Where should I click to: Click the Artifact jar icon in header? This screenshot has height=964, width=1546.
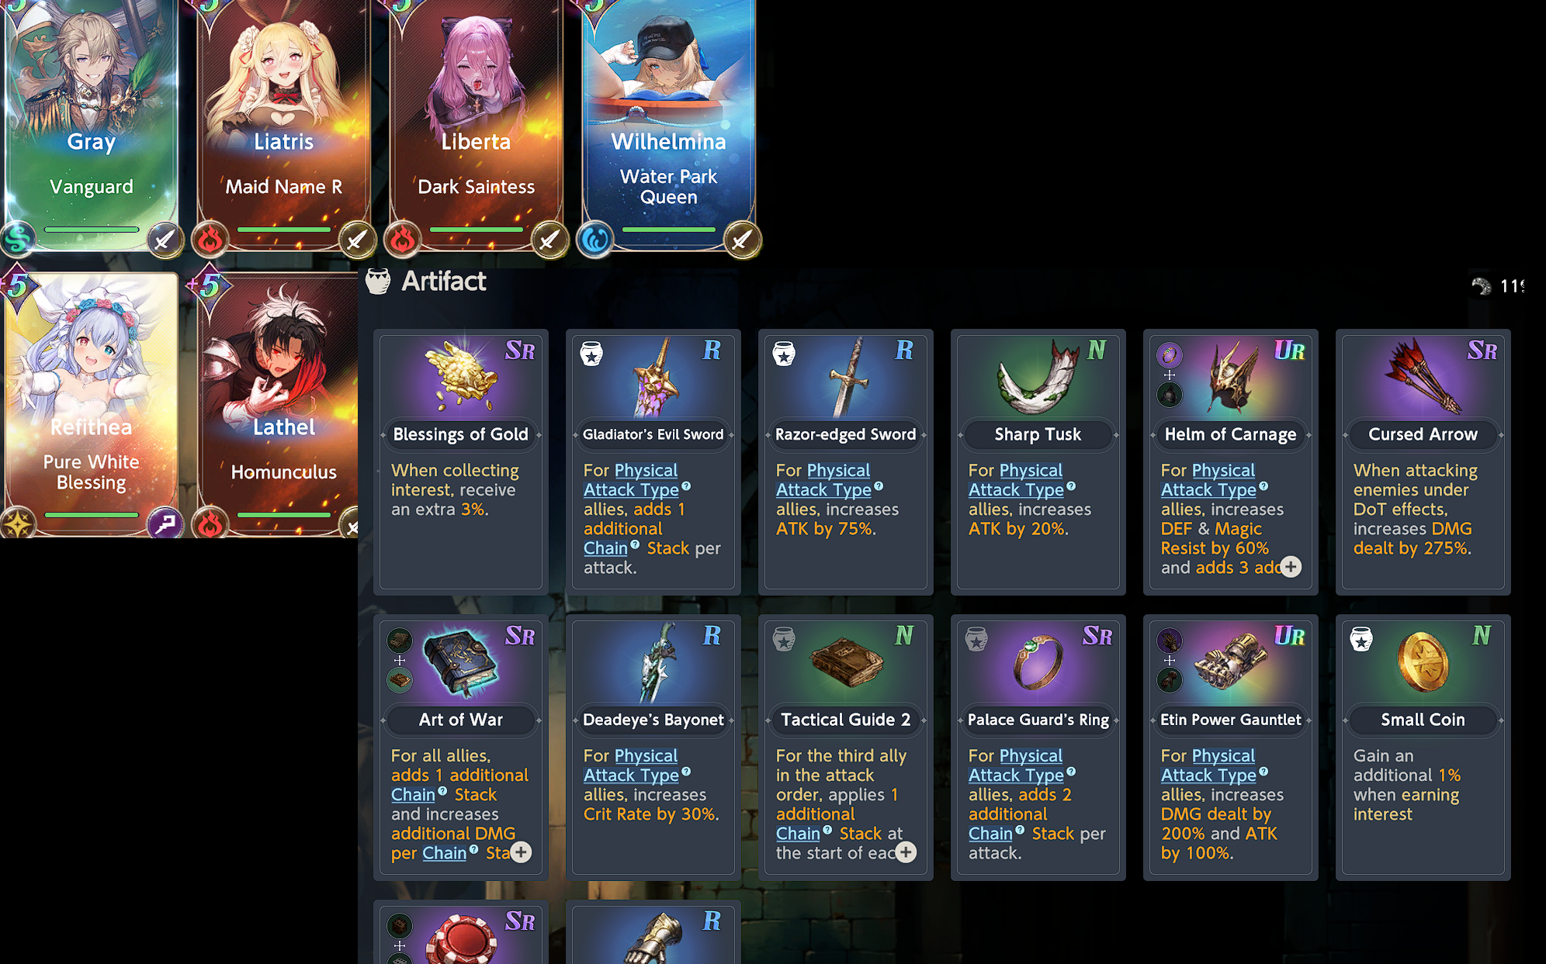(378, 282)
